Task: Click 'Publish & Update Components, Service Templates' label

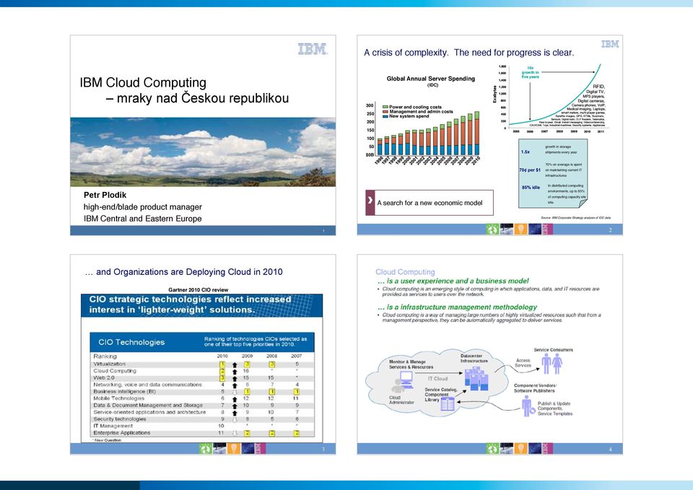Action: 555,408
